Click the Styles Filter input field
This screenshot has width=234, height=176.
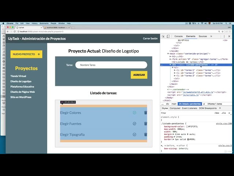186,113
